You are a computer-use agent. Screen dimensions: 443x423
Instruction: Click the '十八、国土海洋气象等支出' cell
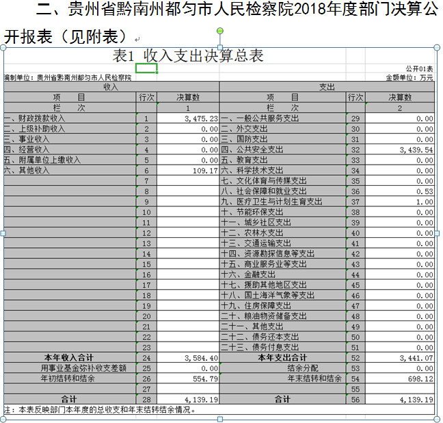pyautogui.click(x=282, y=295)
